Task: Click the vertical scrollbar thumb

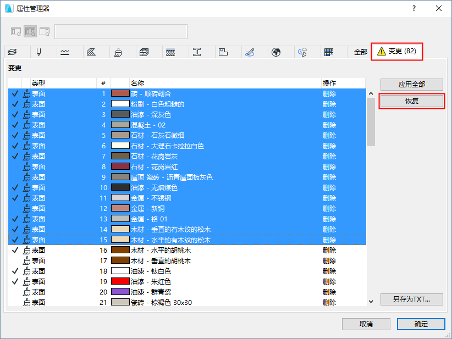Action: pos(371,122)
